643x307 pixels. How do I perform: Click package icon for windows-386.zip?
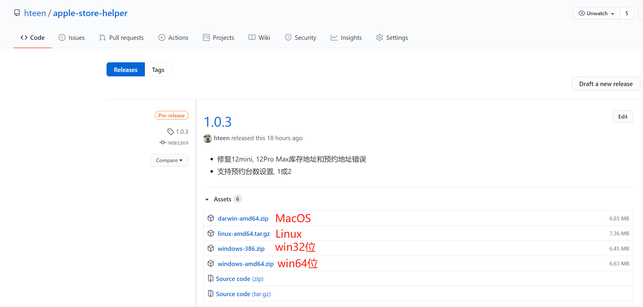[211, 248]
